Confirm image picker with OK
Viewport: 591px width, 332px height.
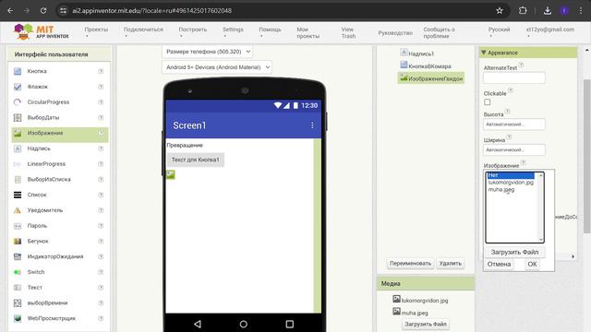pos(532,264)
